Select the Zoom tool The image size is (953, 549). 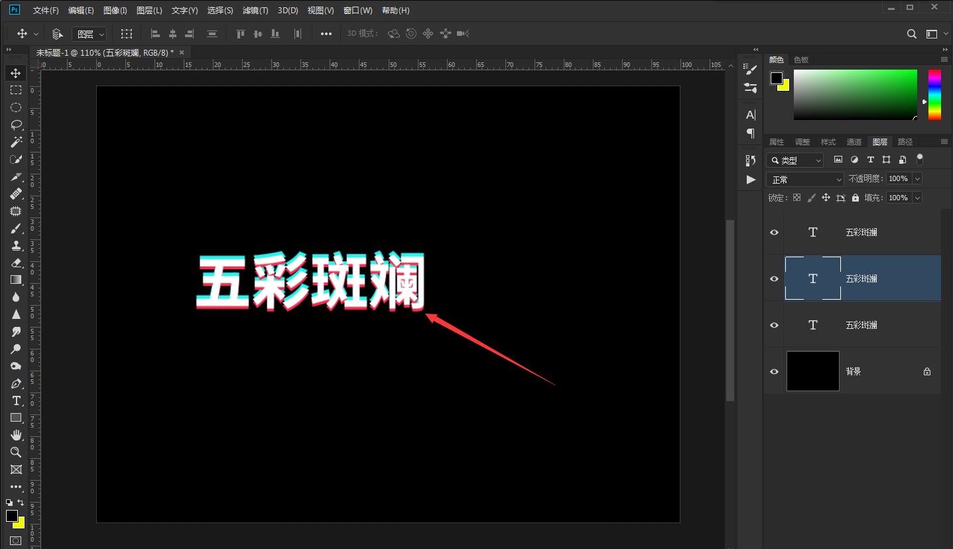[16, 452]
